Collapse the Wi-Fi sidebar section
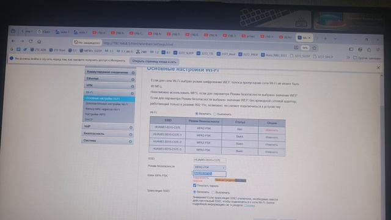This screenshot has height=220, width=391. pos(109,93)
